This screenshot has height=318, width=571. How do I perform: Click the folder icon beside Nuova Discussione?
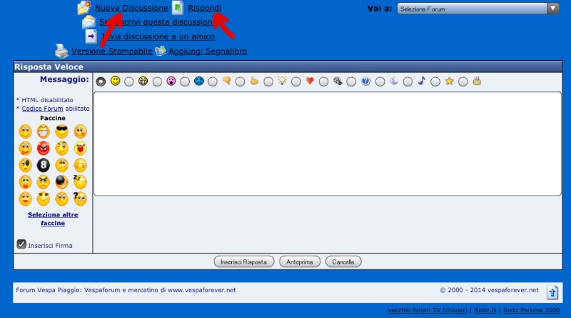click(x=84, y=8)
